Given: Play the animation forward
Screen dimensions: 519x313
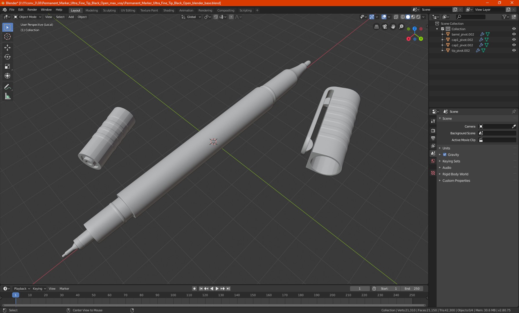Looking at the screenshot, I should (217, 289).
